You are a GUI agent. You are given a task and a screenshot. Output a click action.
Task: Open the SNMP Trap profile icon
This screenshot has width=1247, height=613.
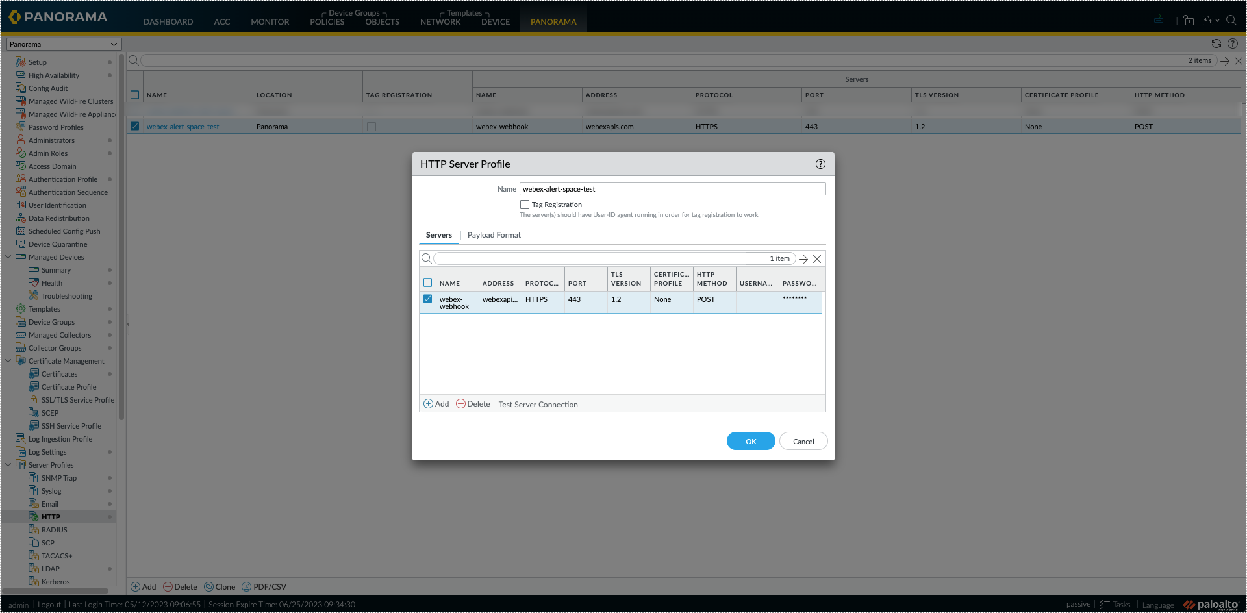point(34,478)
